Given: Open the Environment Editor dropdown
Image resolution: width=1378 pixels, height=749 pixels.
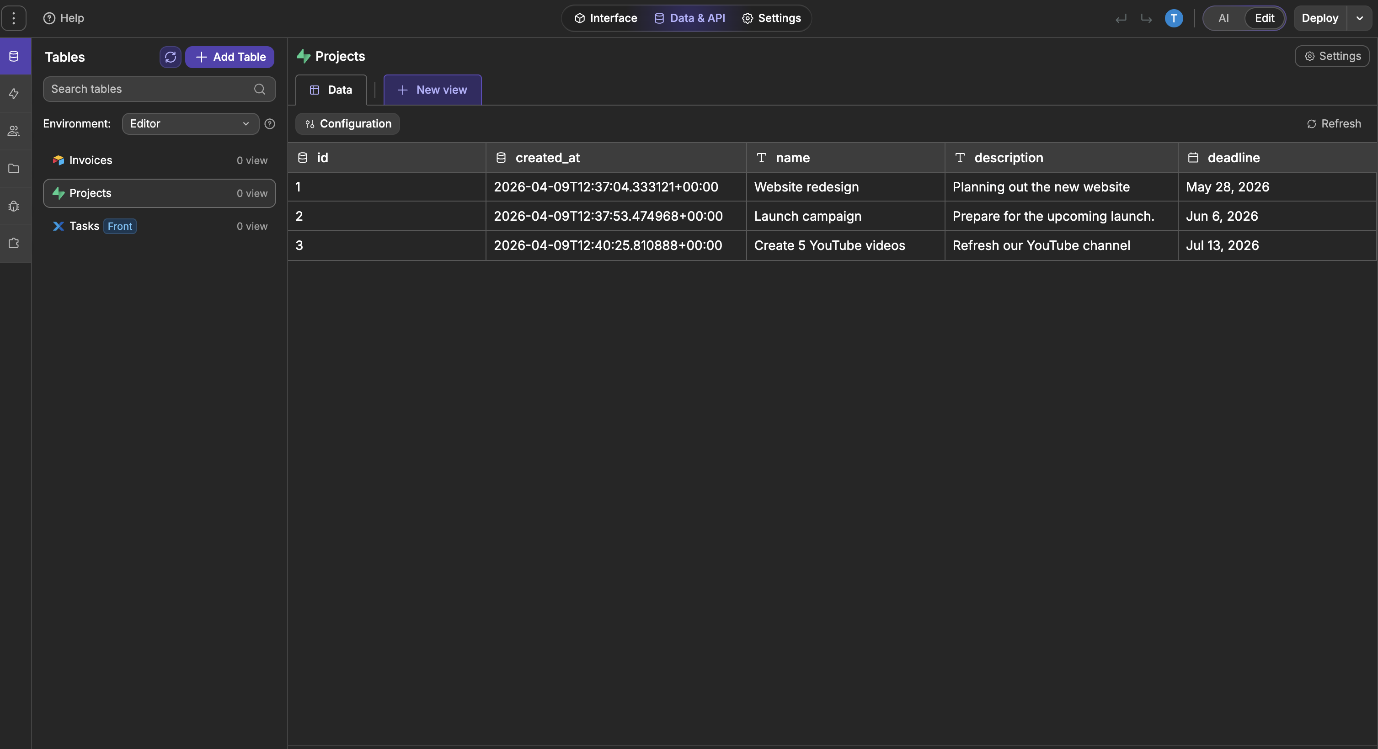Looking at the screenshot, I should coord(190,124).
